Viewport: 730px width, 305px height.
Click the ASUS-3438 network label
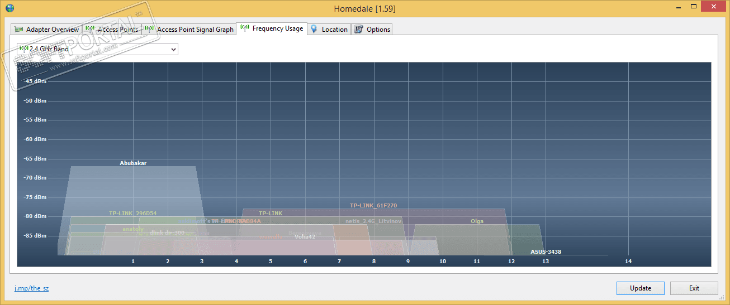(x=546, y=252)
